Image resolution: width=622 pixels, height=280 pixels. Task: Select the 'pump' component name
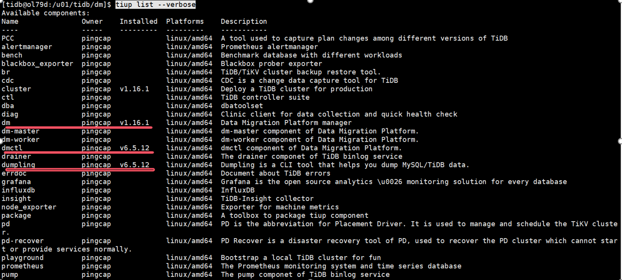(10, 274)
